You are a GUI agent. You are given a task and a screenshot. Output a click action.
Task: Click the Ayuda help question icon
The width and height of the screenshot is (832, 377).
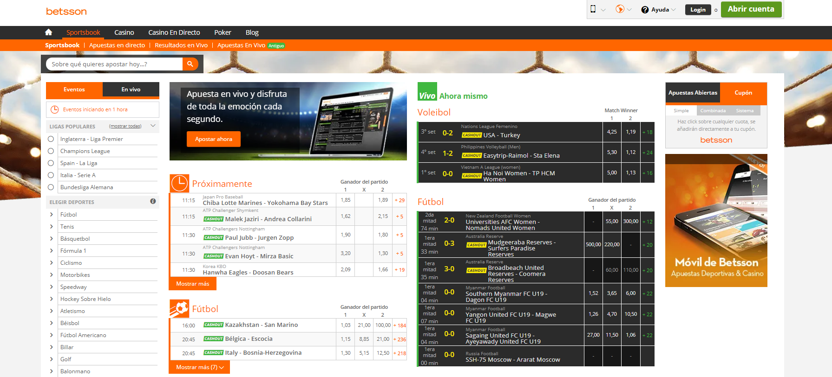click(x=645, y=10)
